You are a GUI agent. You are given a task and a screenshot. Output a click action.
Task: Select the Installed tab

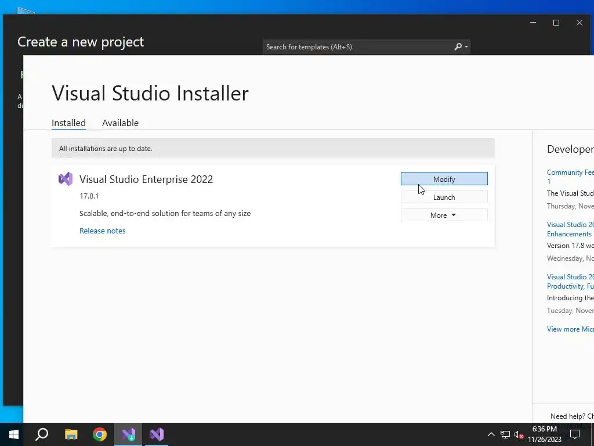coord(68,123)
